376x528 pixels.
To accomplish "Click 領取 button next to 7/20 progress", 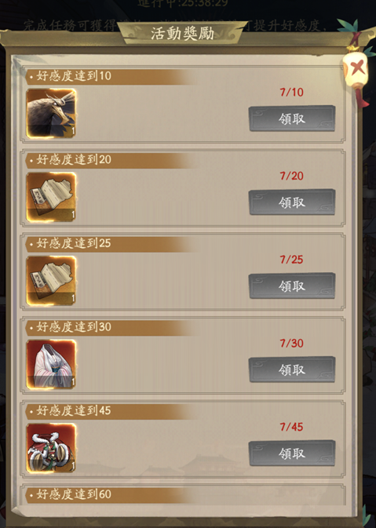I will tap(292, 202).
